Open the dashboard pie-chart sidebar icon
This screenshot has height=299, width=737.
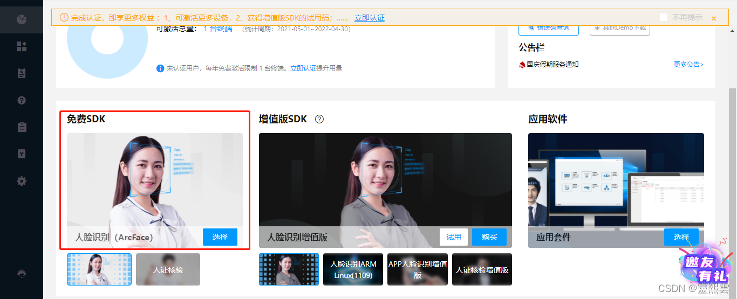pyautogui.click(x=22, y=20)
